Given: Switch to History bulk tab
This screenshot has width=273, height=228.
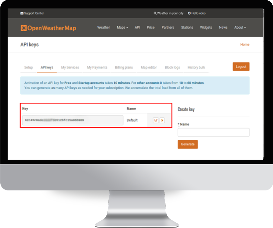Looking at the screenshot, I should pyautogui.click(x=196, y=67).
